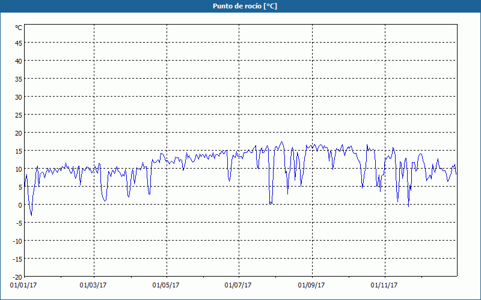
Task: Click the -10 value on the y-axis
Action: 17,241
